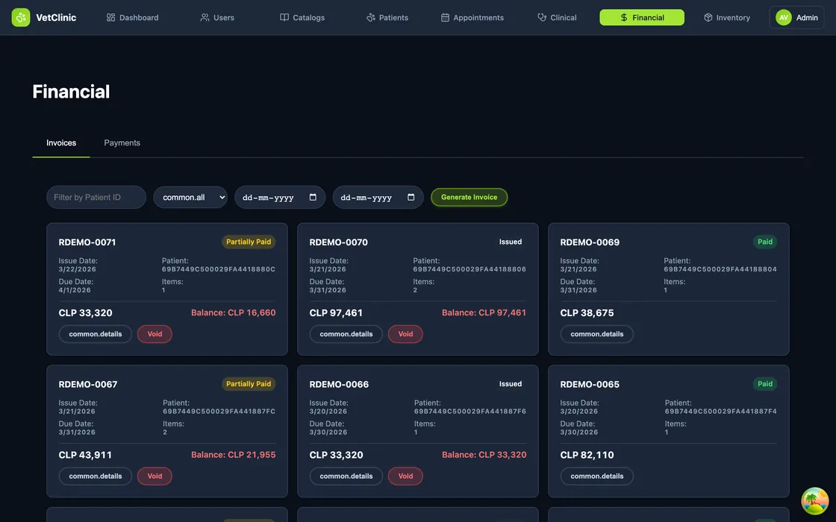Open details for invoice RDEMO-0069
Image resolution: width=836 pixels, height=522 pixels.
point(596,334)
